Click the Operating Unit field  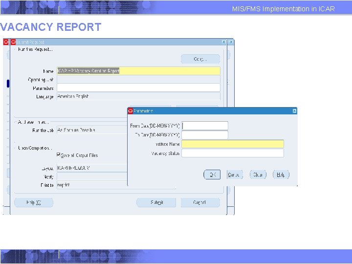pos(138,80)
